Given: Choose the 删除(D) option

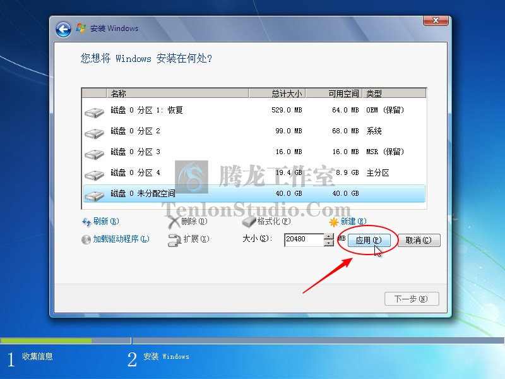Looking at the screenshot, I should pyautogui.click(x=194, y=222).
